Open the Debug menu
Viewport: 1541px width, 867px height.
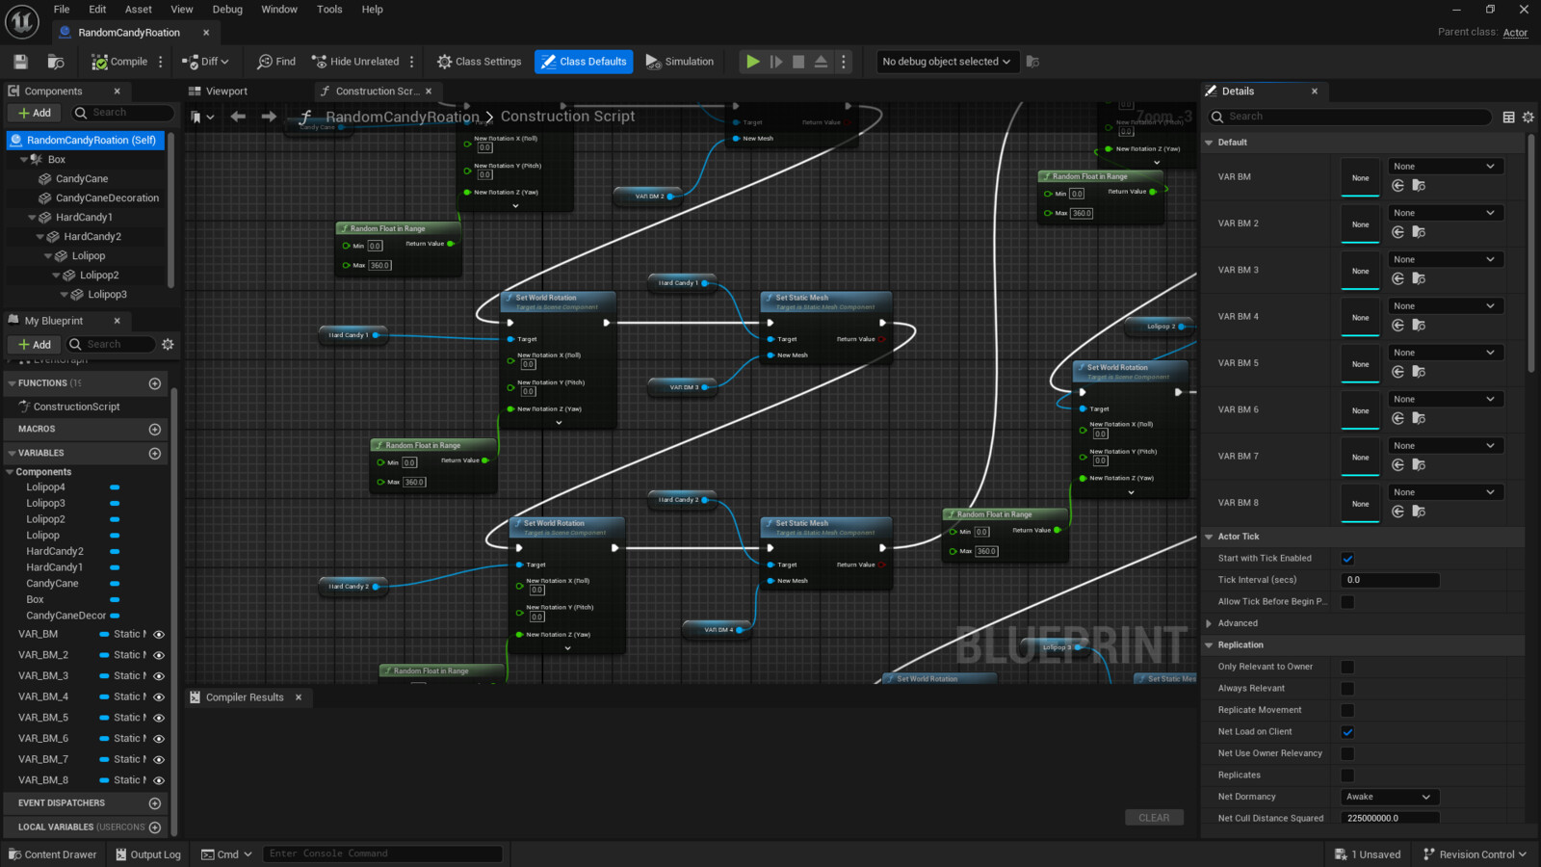click(227, 10)
